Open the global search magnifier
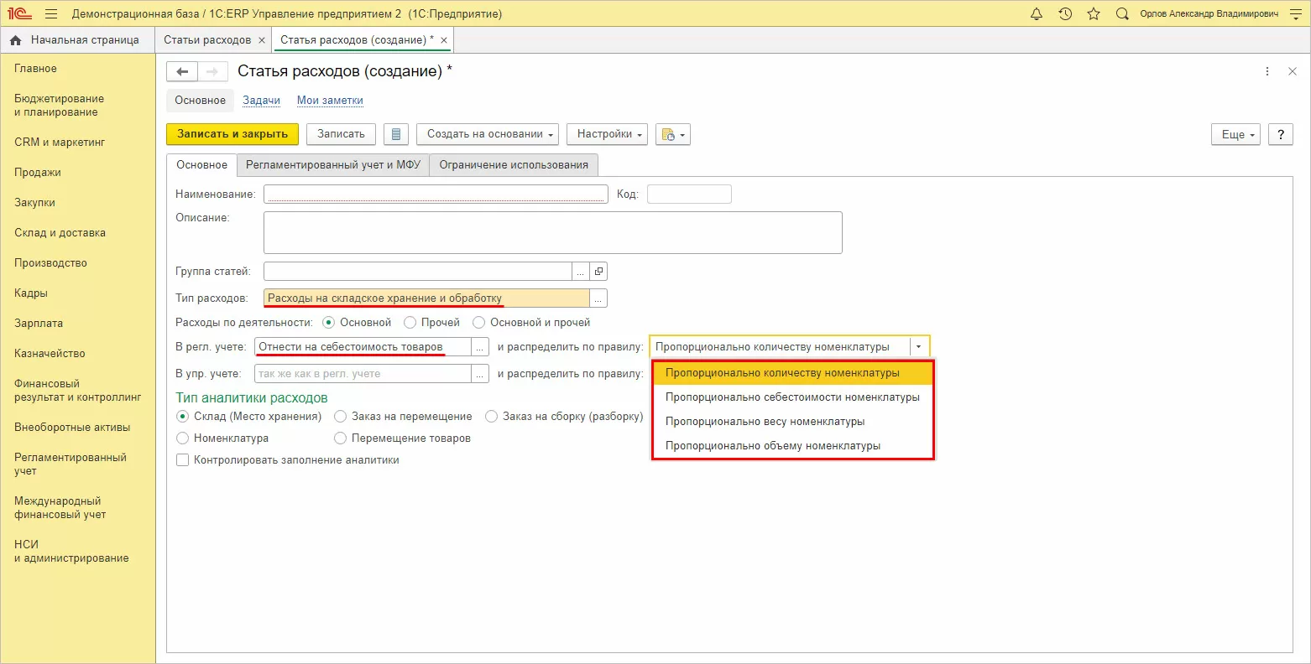 (x=1122, y=14)
